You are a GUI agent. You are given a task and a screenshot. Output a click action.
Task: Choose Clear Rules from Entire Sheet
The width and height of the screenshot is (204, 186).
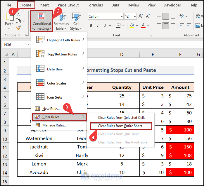(x=121, y=126)
